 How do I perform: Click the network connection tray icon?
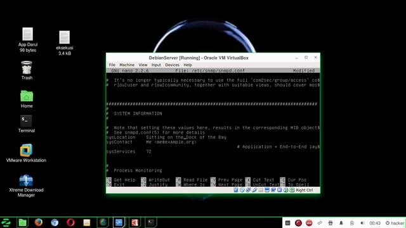(320, 223)
